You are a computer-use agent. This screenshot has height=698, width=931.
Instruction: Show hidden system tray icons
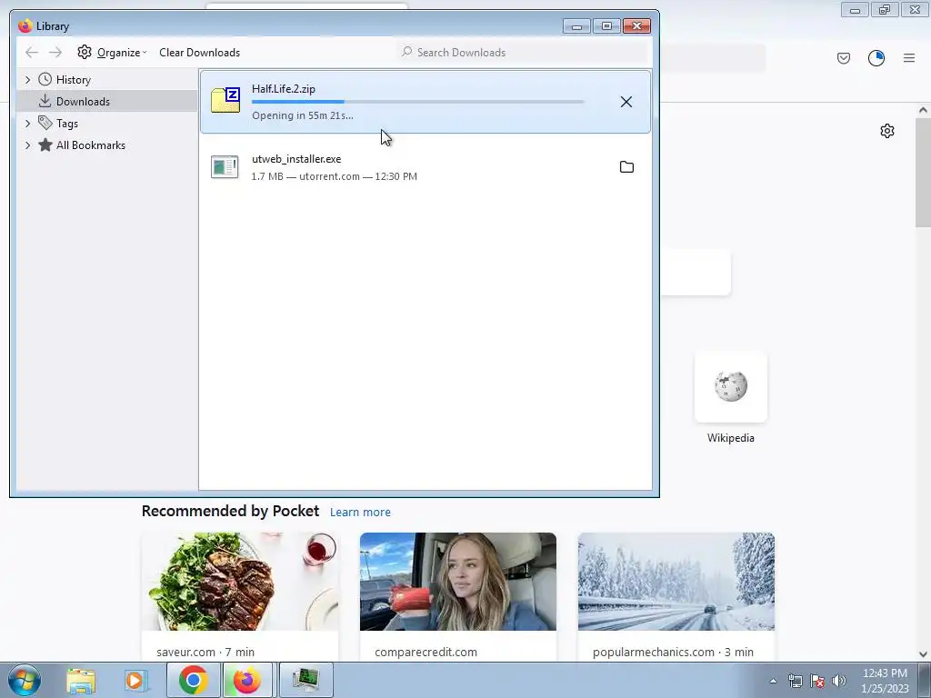click(x=773, y=681)
